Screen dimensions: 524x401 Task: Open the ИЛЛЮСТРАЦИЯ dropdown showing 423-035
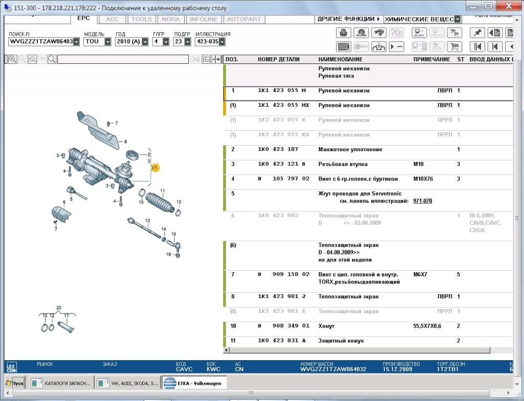pyautogui.click(x=222, y=42)
